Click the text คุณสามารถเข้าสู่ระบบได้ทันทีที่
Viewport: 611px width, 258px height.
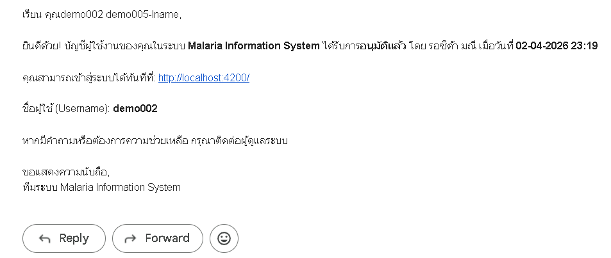[88, 77]
